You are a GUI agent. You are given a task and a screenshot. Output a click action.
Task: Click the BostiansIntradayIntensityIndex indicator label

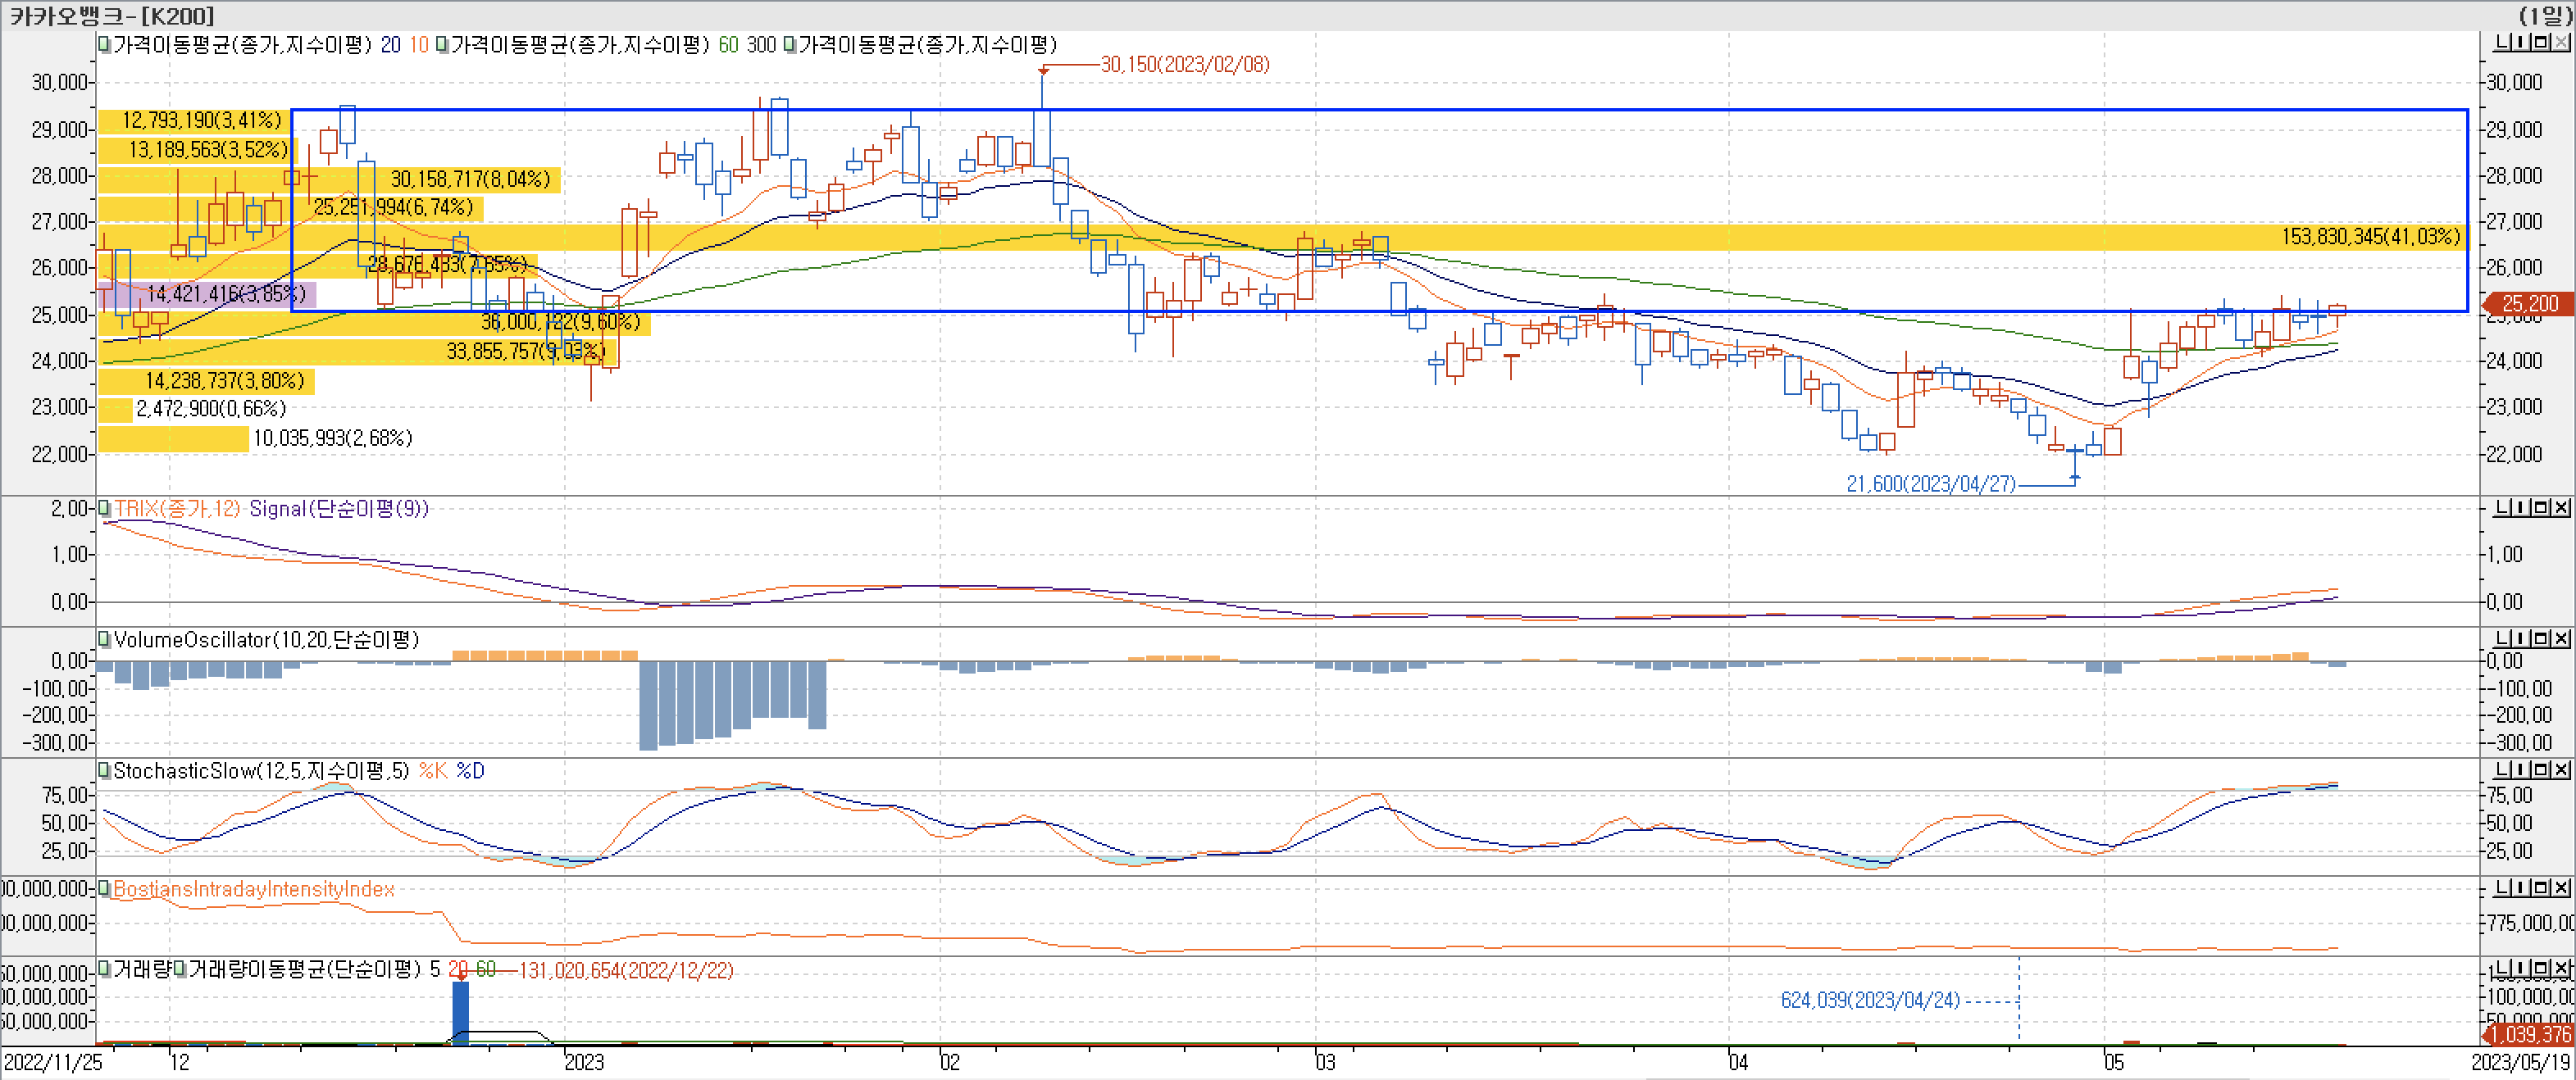[254, 889]
